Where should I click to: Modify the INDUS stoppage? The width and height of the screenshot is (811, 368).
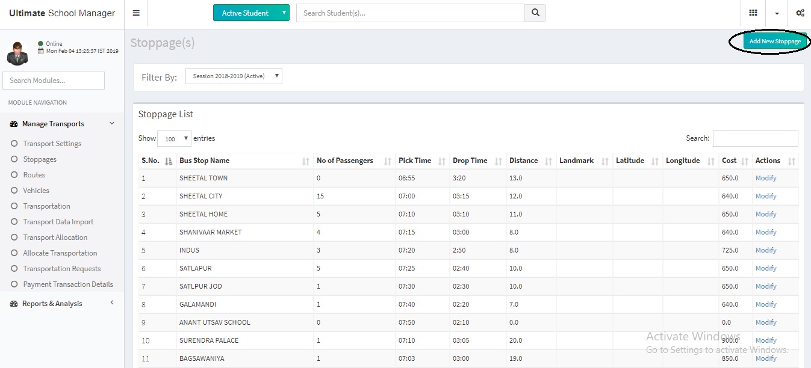766,250
